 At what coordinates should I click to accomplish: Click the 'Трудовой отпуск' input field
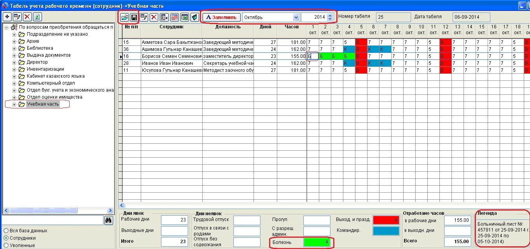247,220
